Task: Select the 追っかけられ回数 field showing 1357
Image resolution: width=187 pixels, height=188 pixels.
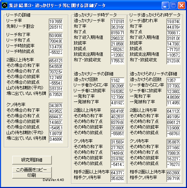Action: click(x=173, y=80)
